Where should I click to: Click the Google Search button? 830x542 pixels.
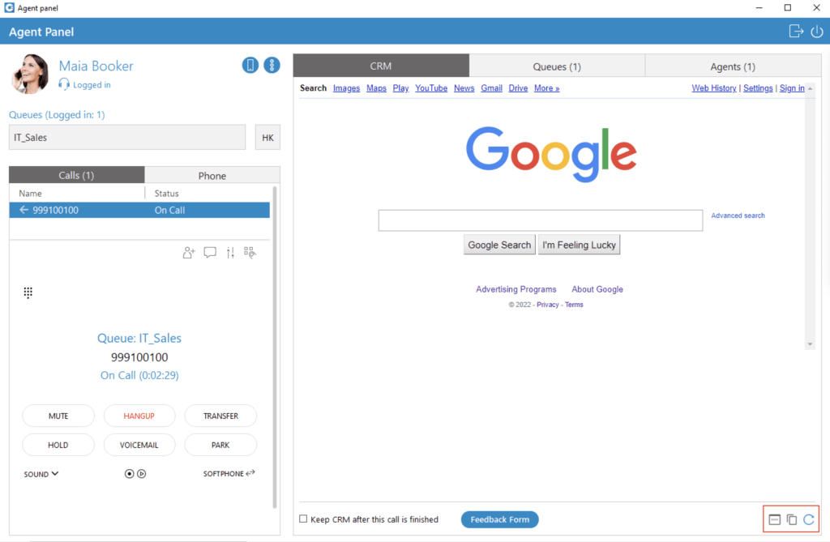(499, 245)
